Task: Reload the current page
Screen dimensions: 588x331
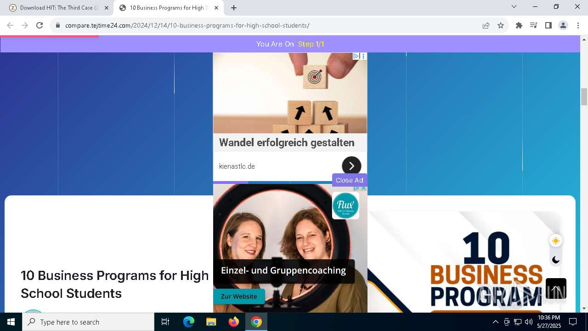Action: point(40,25)
